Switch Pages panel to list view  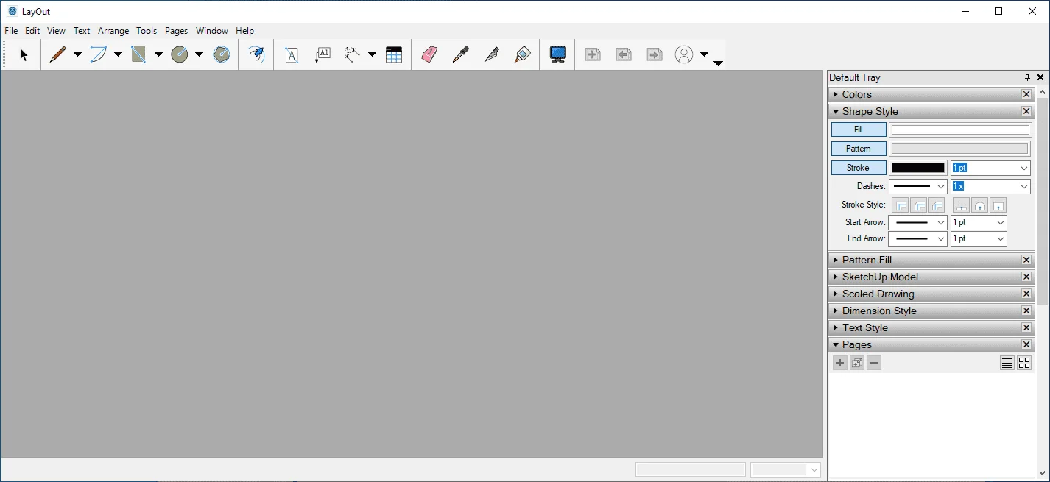[1007, 363]
